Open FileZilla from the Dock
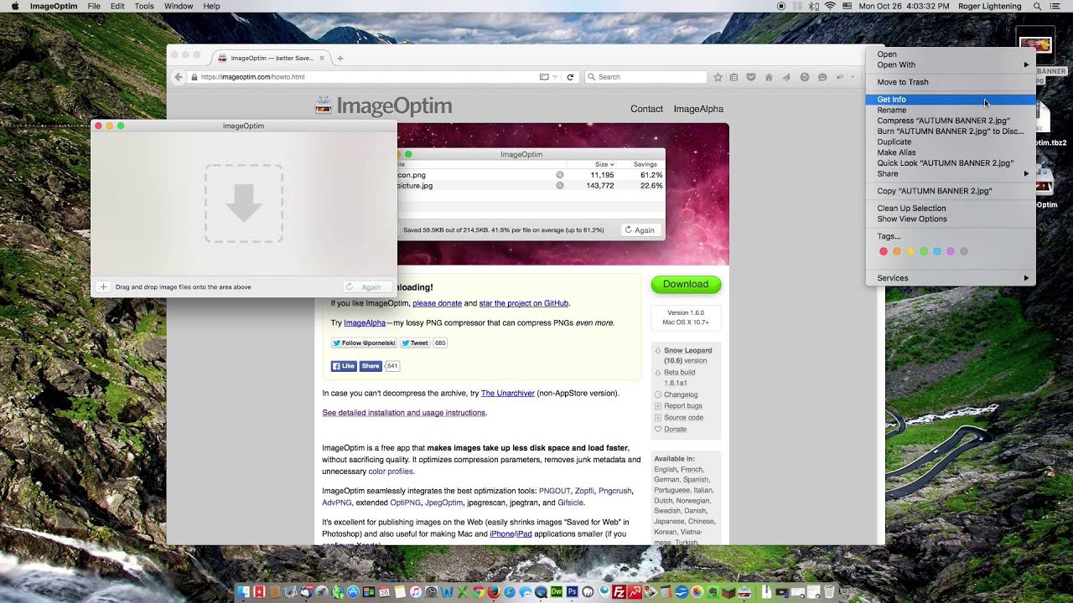 (620, 591)
